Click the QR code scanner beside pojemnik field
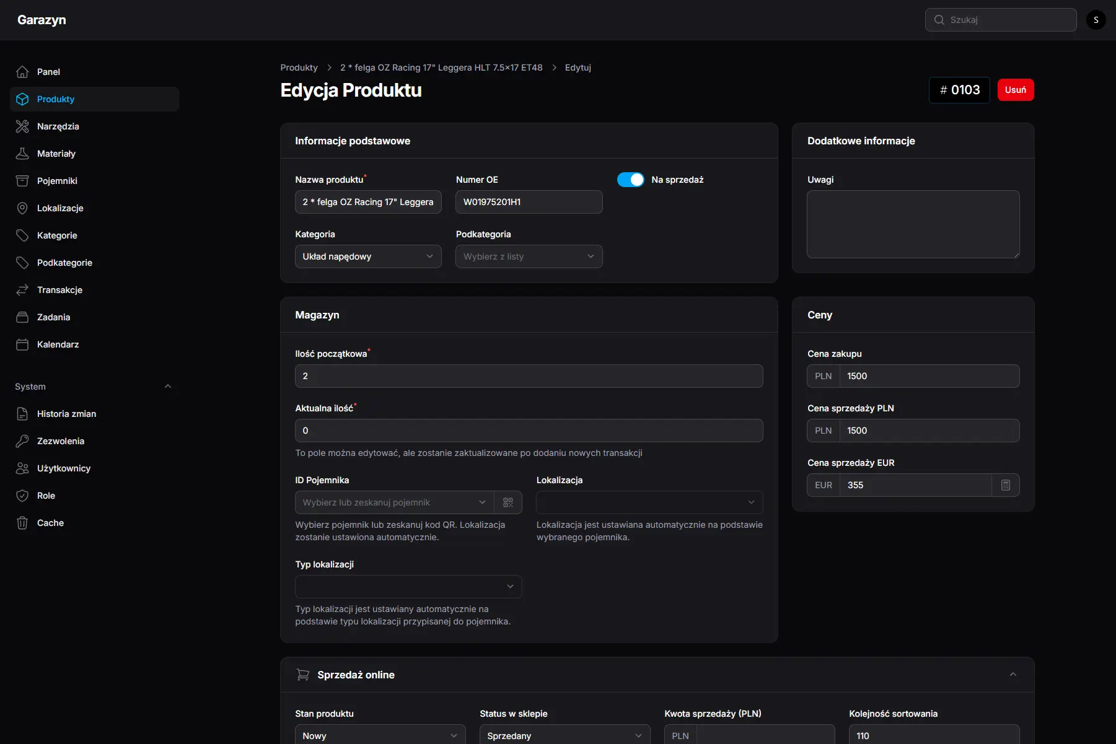This screenshot has width=1116, height=744. tap(508, 502)
